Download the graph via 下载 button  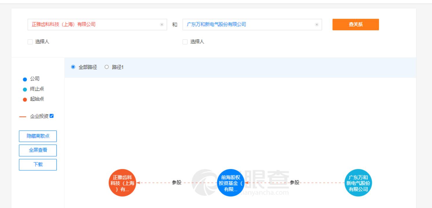pos(38,164)
